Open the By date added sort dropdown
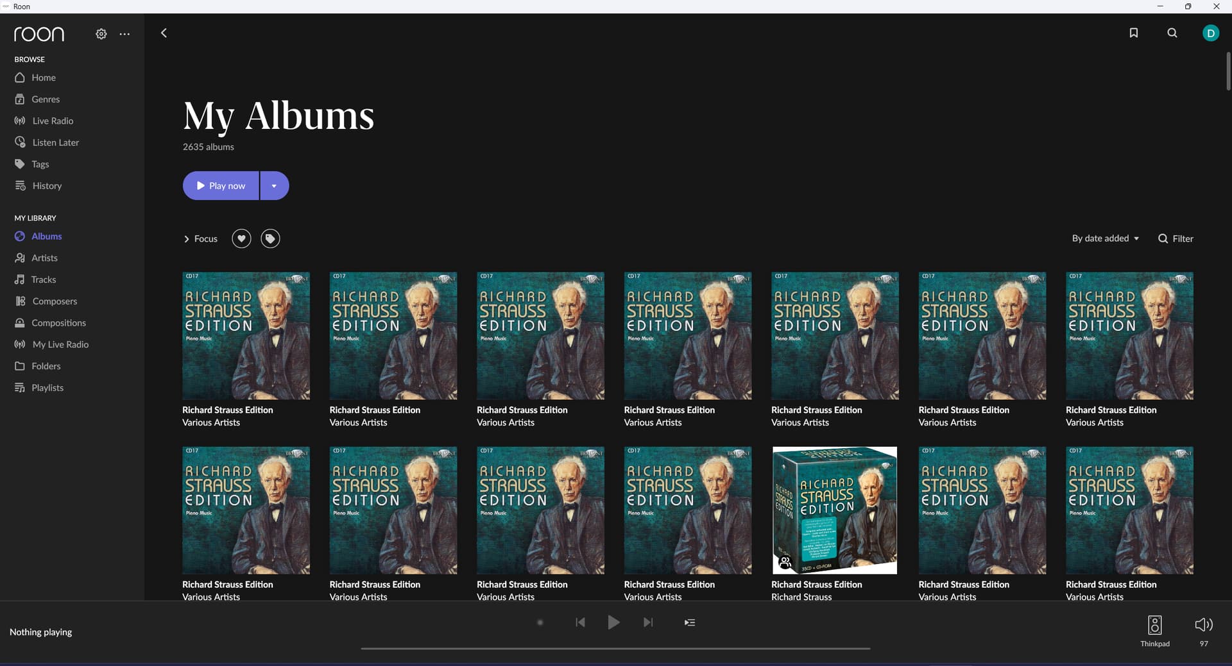This screenshot has width=1232, height=666. click(1105, 238)
